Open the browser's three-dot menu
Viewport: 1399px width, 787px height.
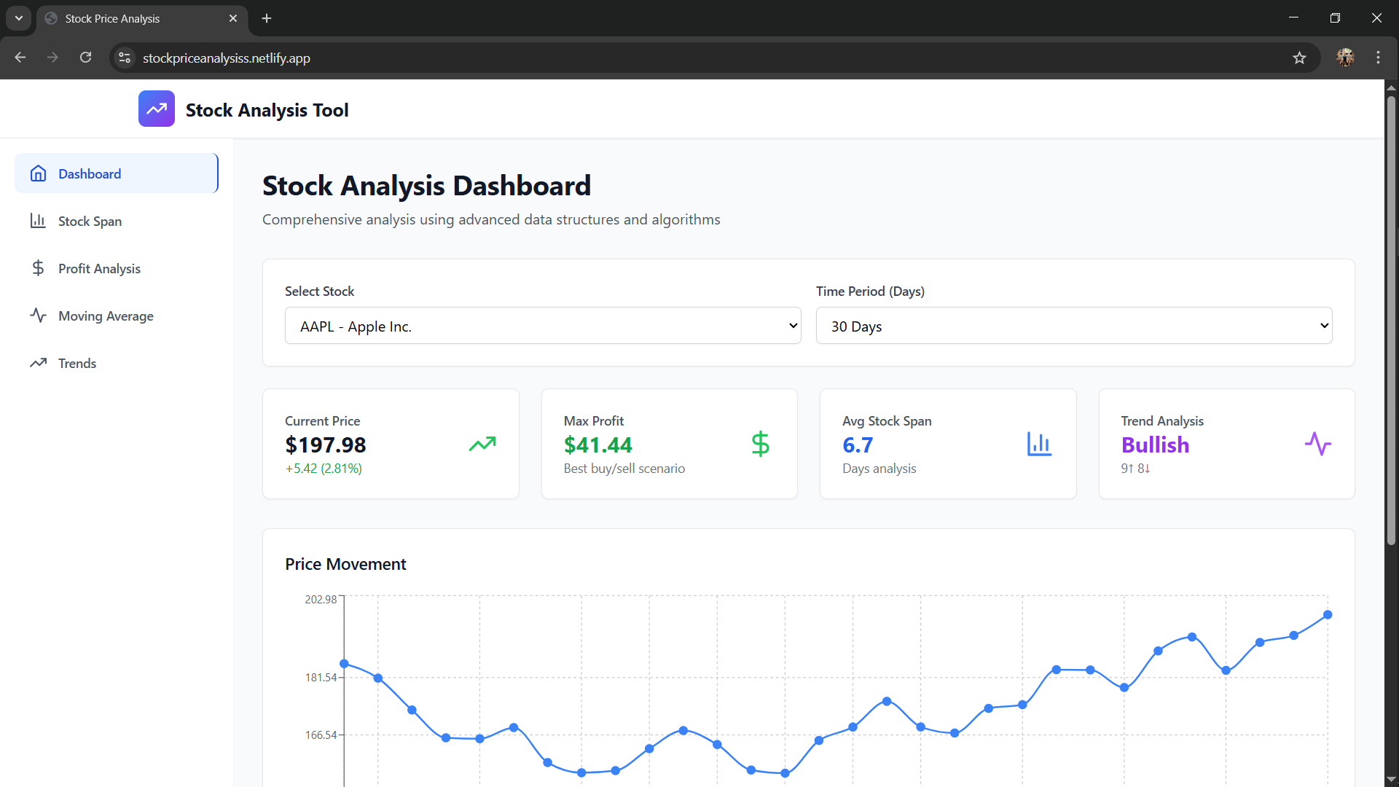(1379, 58)
